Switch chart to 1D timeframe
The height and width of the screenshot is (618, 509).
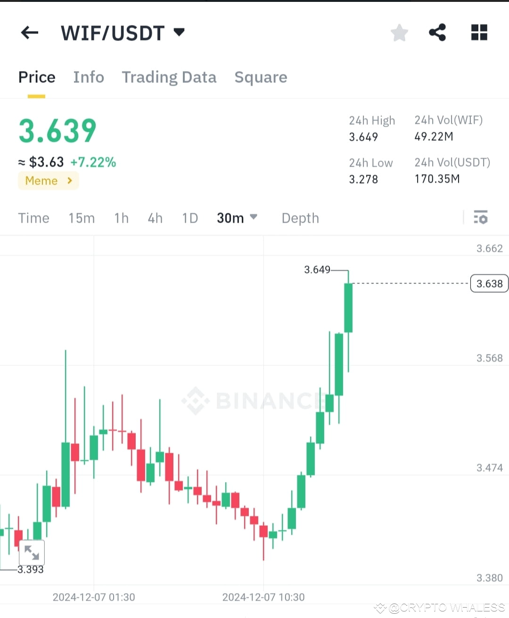pyautogui.click(x=189, y=218)
